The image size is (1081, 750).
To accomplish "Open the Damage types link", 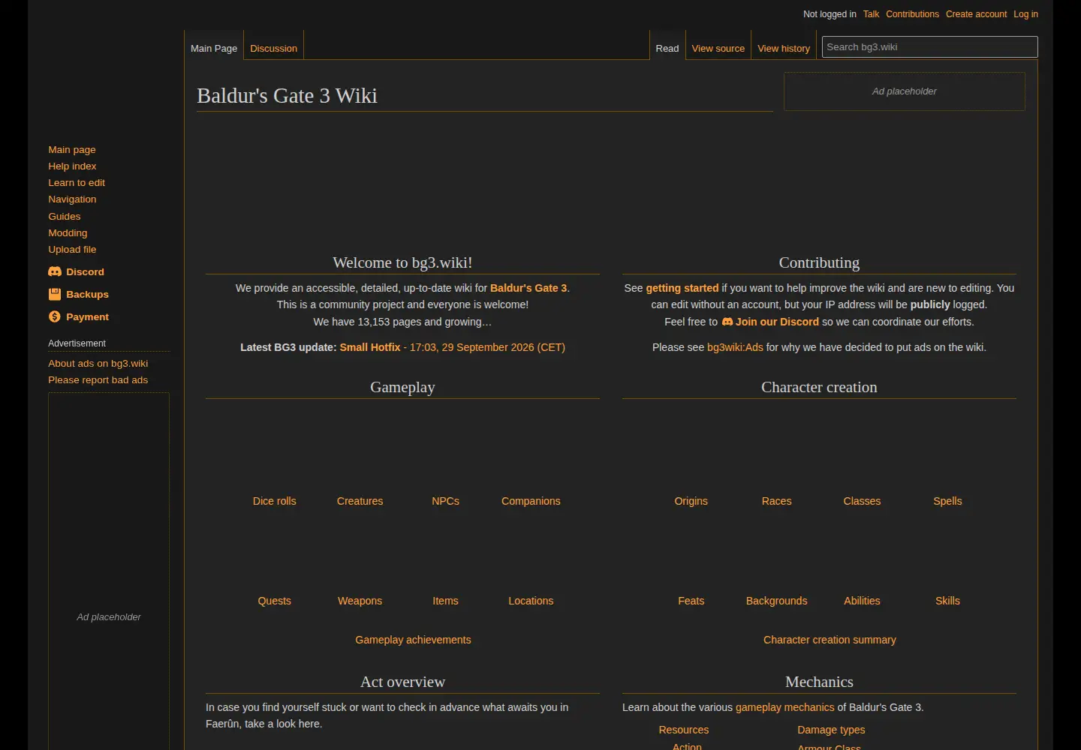I will click(x=831, y=730).
